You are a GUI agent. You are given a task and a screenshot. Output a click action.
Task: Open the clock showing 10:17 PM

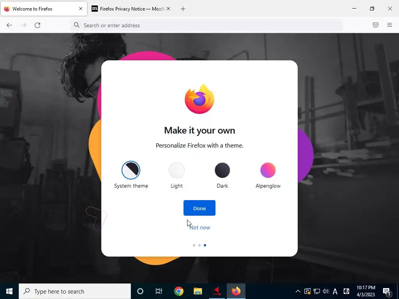pos(365,291)
